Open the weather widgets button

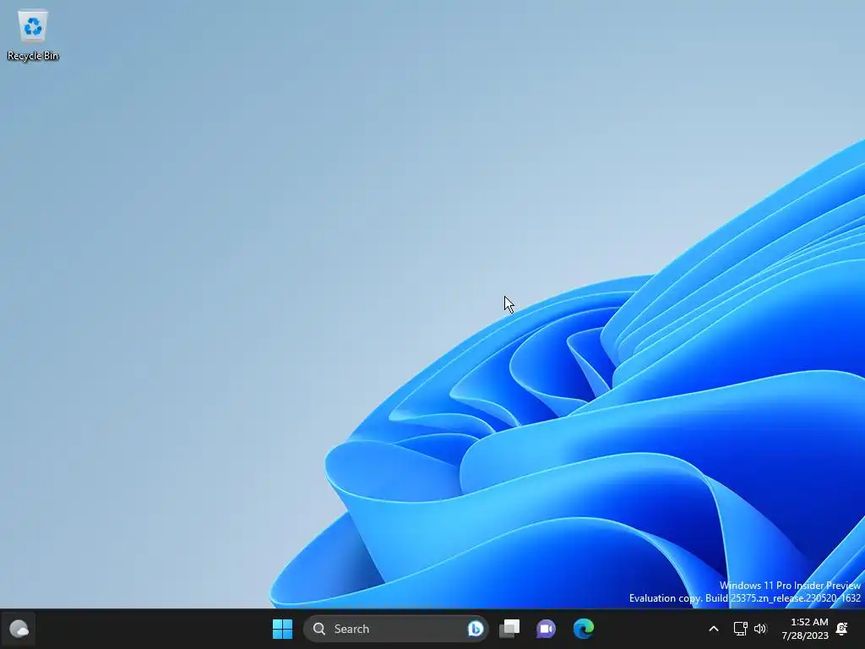coord(19,629)
